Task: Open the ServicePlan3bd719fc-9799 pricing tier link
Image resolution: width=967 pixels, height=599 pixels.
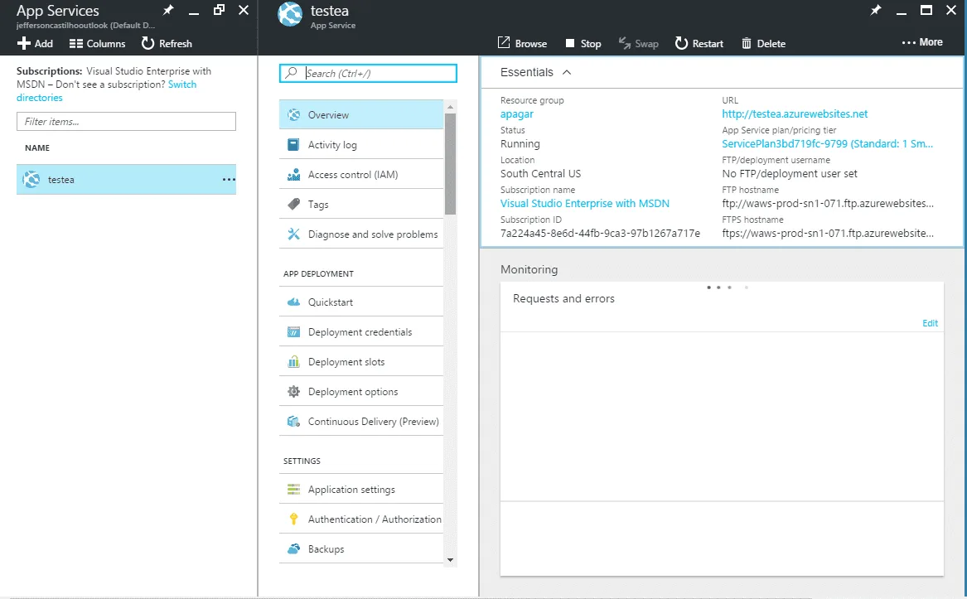Action: 827,143
